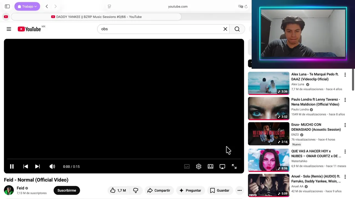Viewport: 355px width, 199px height.
Task: Open Feid channel avatar
Action: click(9, 190)
